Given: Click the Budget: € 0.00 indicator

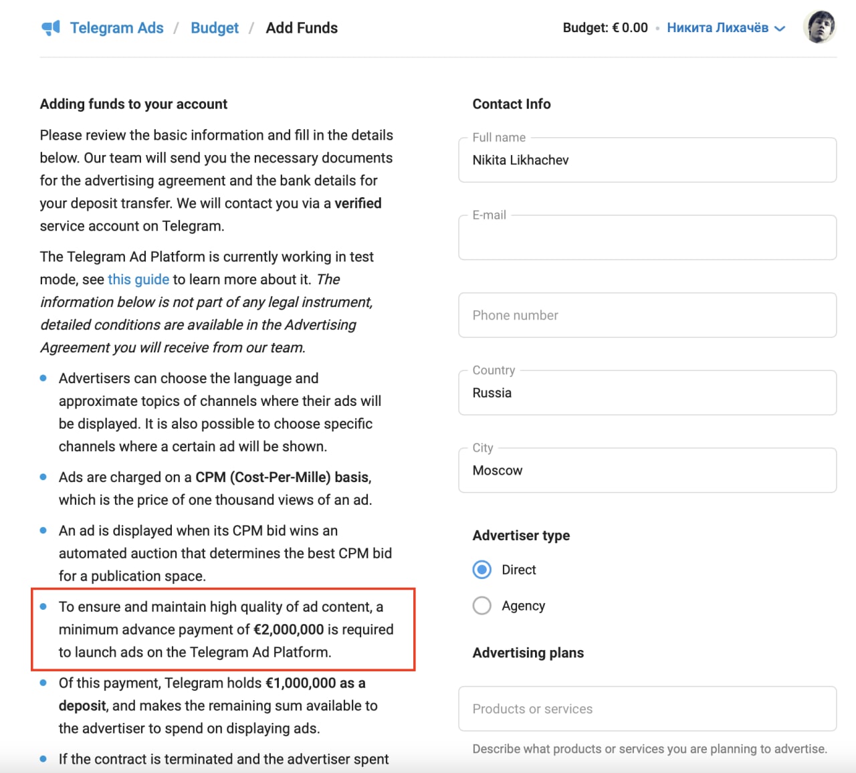Looking at the screenshot, I should (605, 28).
